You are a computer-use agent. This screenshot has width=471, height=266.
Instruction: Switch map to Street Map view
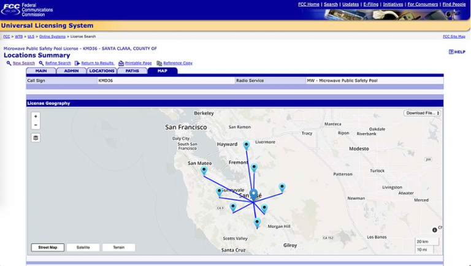click(x=48, y=248)
